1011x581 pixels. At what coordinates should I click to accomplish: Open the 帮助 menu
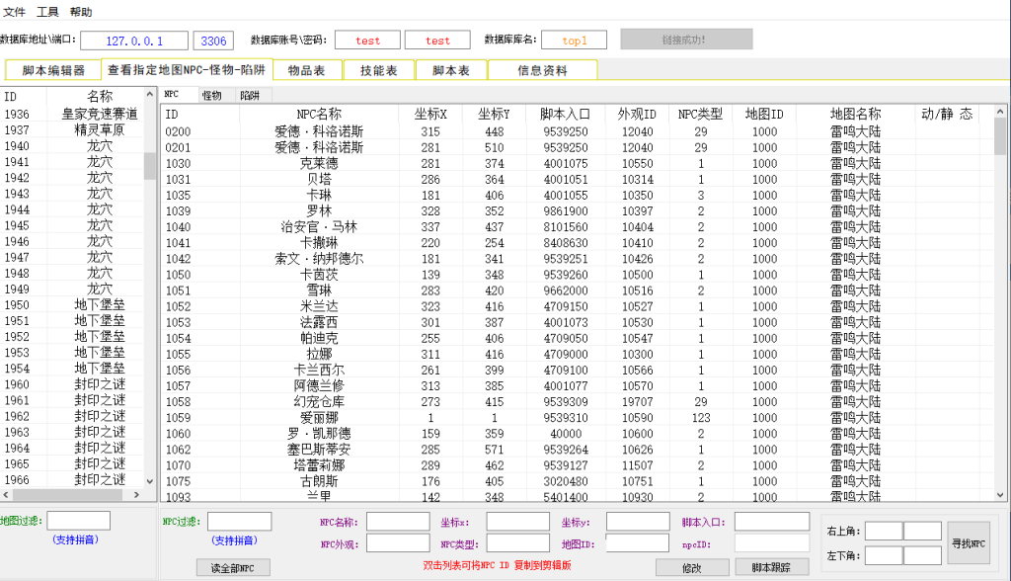point(81,12)
